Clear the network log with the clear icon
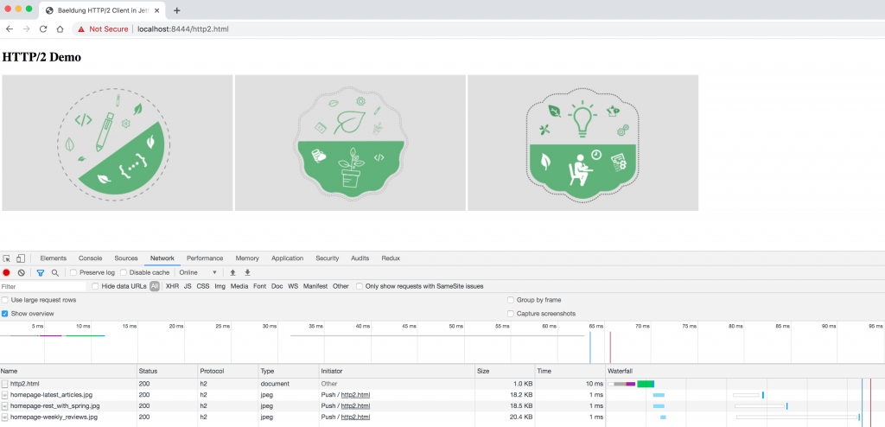This screenshot has width=885, height=427. pyautogui.click(x=22, y=273)
